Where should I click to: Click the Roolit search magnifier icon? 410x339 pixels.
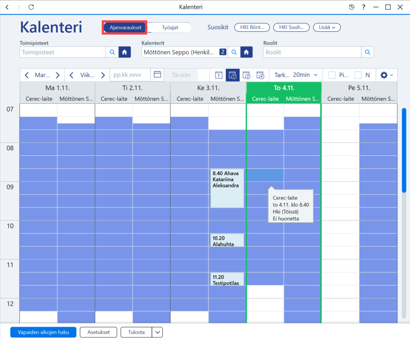(x=368, y=52)
